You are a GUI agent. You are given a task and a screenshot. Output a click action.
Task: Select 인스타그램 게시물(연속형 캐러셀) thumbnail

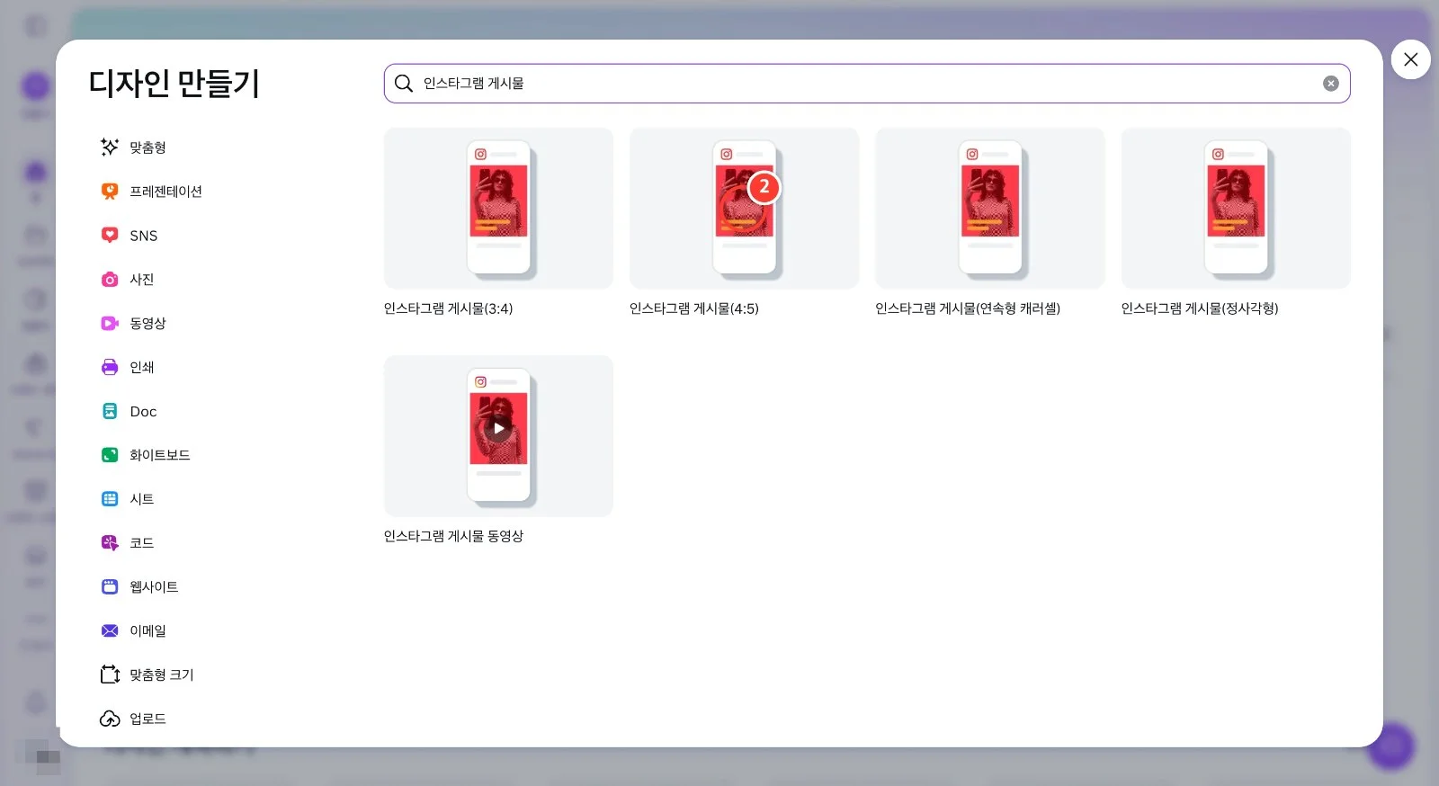pyautogui.click(x=989, y=208)
